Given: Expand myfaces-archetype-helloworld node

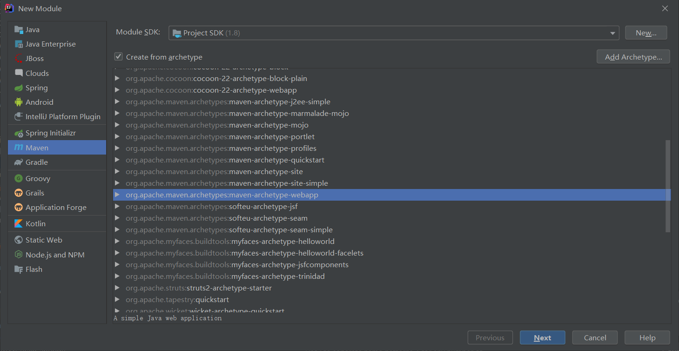Looking at the screenshot, I should [117, 241].
